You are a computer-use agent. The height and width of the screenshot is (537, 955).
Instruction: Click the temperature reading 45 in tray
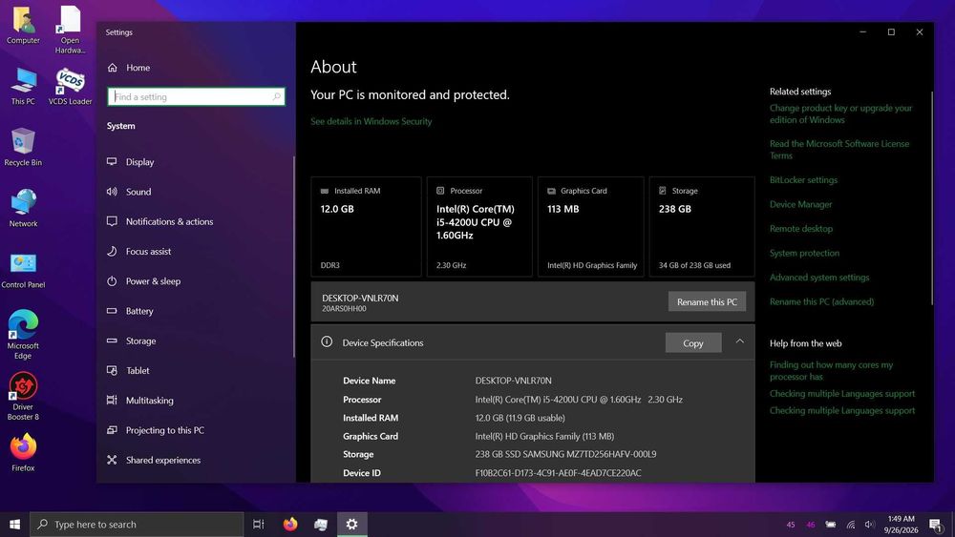791,525
